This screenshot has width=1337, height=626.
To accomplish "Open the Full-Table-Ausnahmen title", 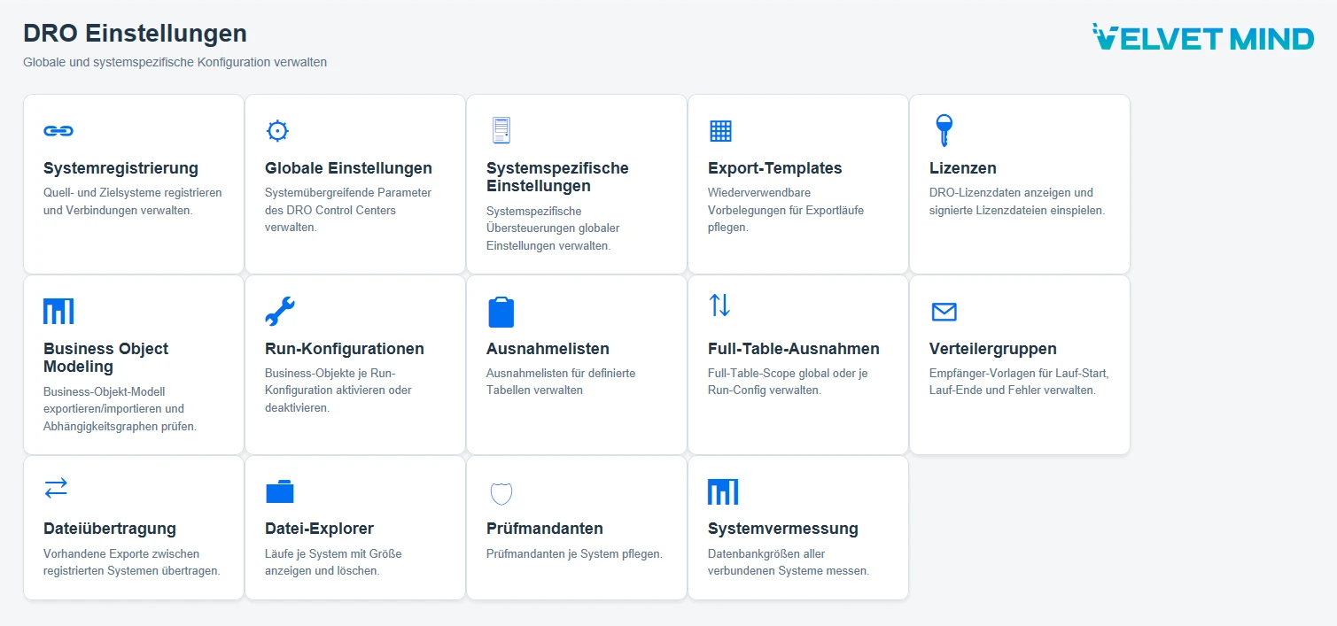I will (794, 349).
